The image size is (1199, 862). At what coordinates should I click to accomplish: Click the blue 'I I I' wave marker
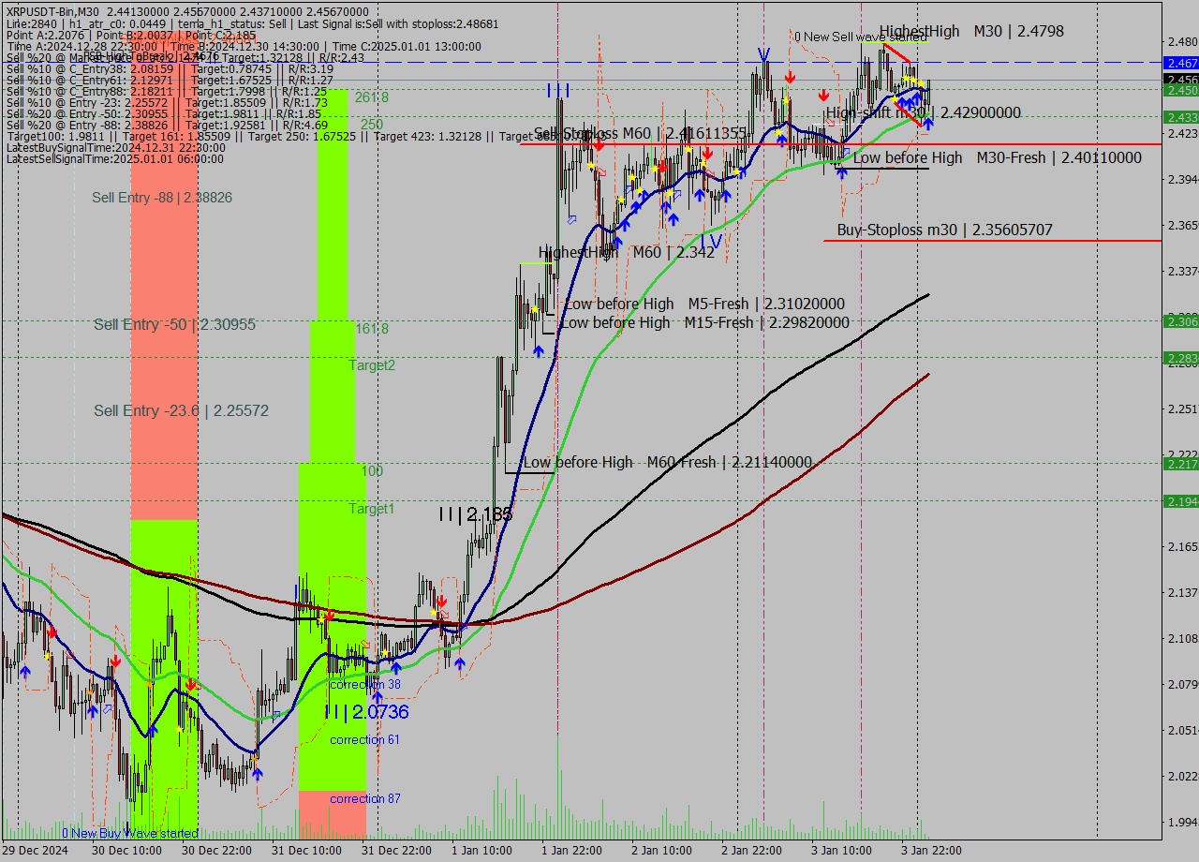click(559, 91)
